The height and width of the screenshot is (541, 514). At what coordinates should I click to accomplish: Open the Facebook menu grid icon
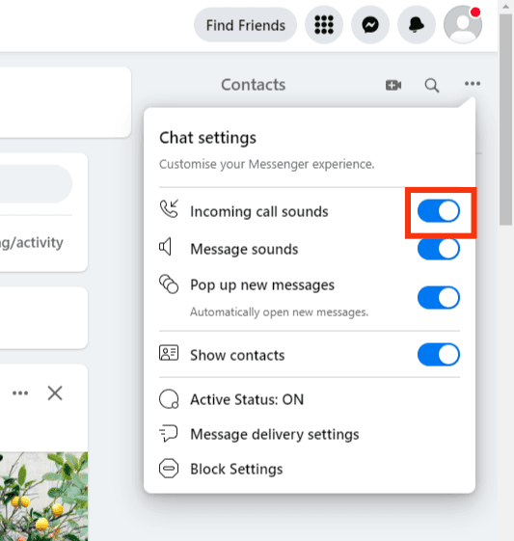(324, 25)
